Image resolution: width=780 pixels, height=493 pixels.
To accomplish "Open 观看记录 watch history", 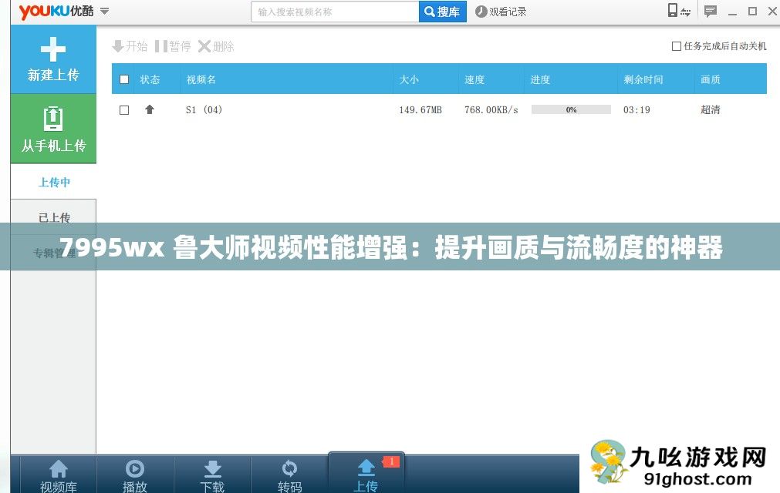I will click(x=501, y=12).
